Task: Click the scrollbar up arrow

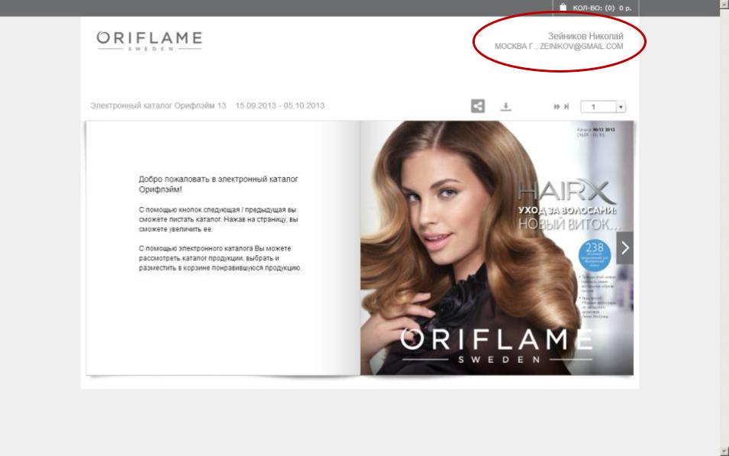Action: [x=724, y=4]
